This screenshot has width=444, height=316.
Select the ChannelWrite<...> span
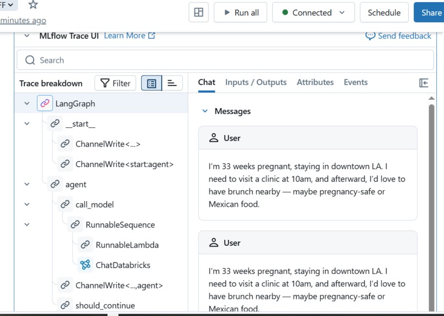click(x=108, y=144)
